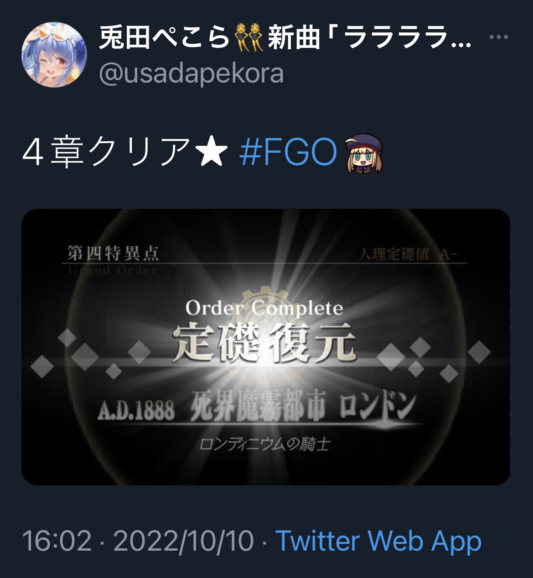The width and height of the screenshot is (533, 578).
Task: Open the @usadapekora handle profile
Action: (x=191, y=74)
